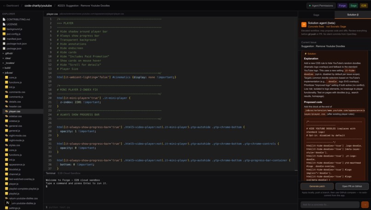Viewport: 371px width, 210px height.
Task: Click the jest.config.js file icon
Action: [4, 34]
